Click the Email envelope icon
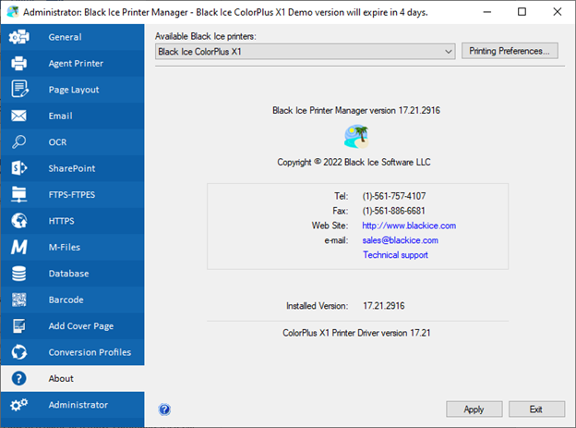Screen dimensions: 576x428 [18, 116]
